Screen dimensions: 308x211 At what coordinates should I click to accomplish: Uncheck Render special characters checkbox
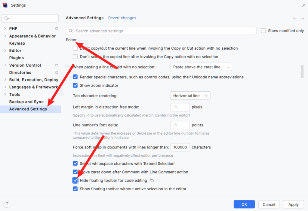[x=75, y=77]
